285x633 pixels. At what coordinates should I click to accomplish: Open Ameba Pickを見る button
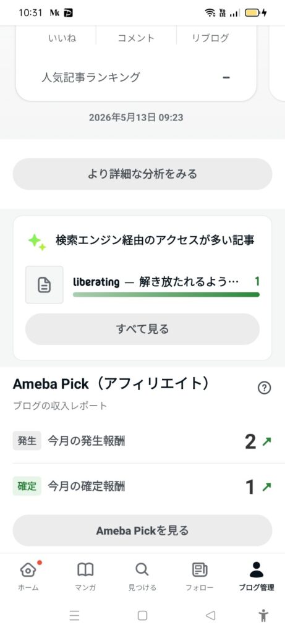(x=142, y=530)
